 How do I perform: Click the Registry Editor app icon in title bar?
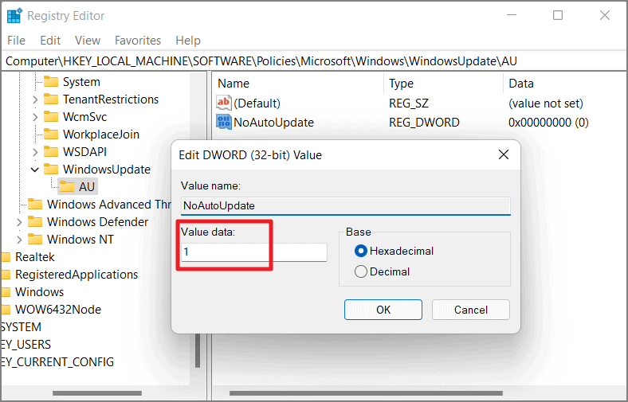(x=14, y=16)
